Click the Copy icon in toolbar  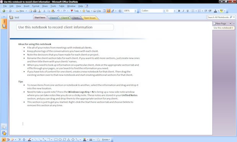49,11
